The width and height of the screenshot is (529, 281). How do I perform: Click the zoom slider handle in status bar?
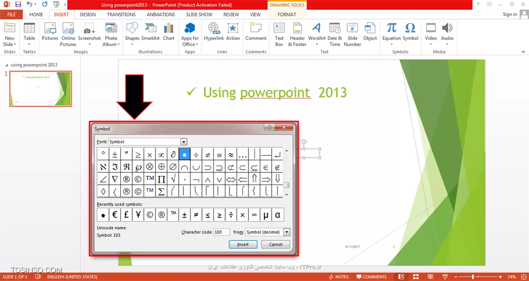[472, 277]
